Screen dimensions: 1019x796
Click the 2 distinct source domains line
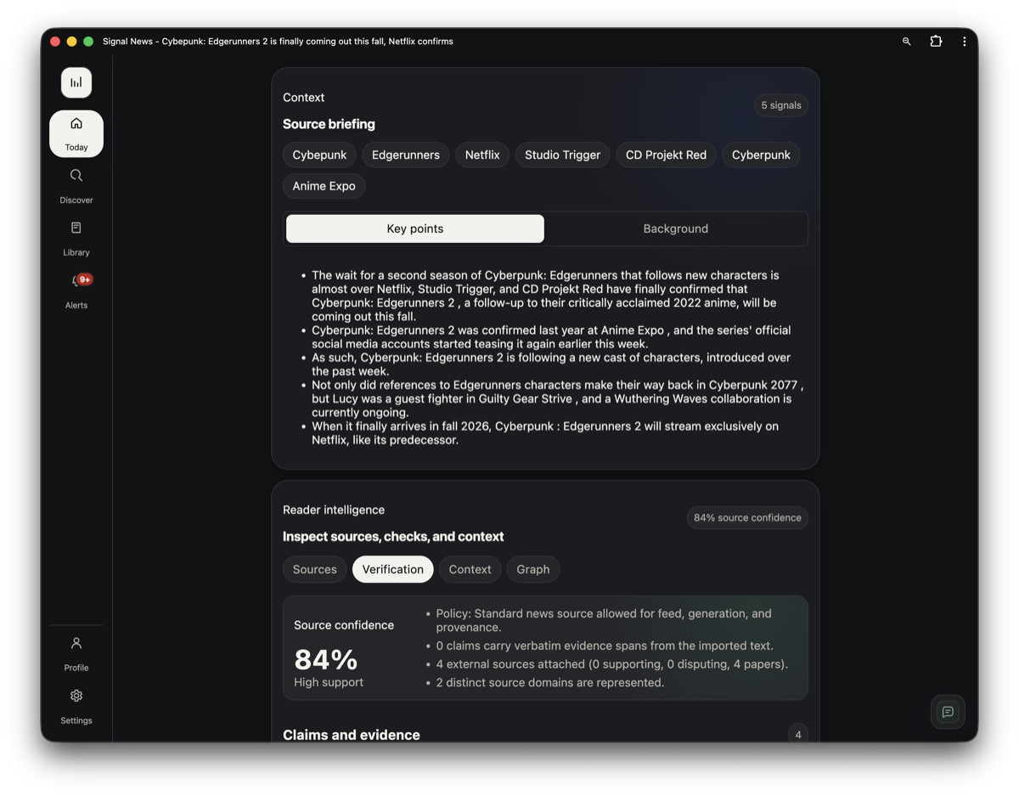[x=549, y=682]
